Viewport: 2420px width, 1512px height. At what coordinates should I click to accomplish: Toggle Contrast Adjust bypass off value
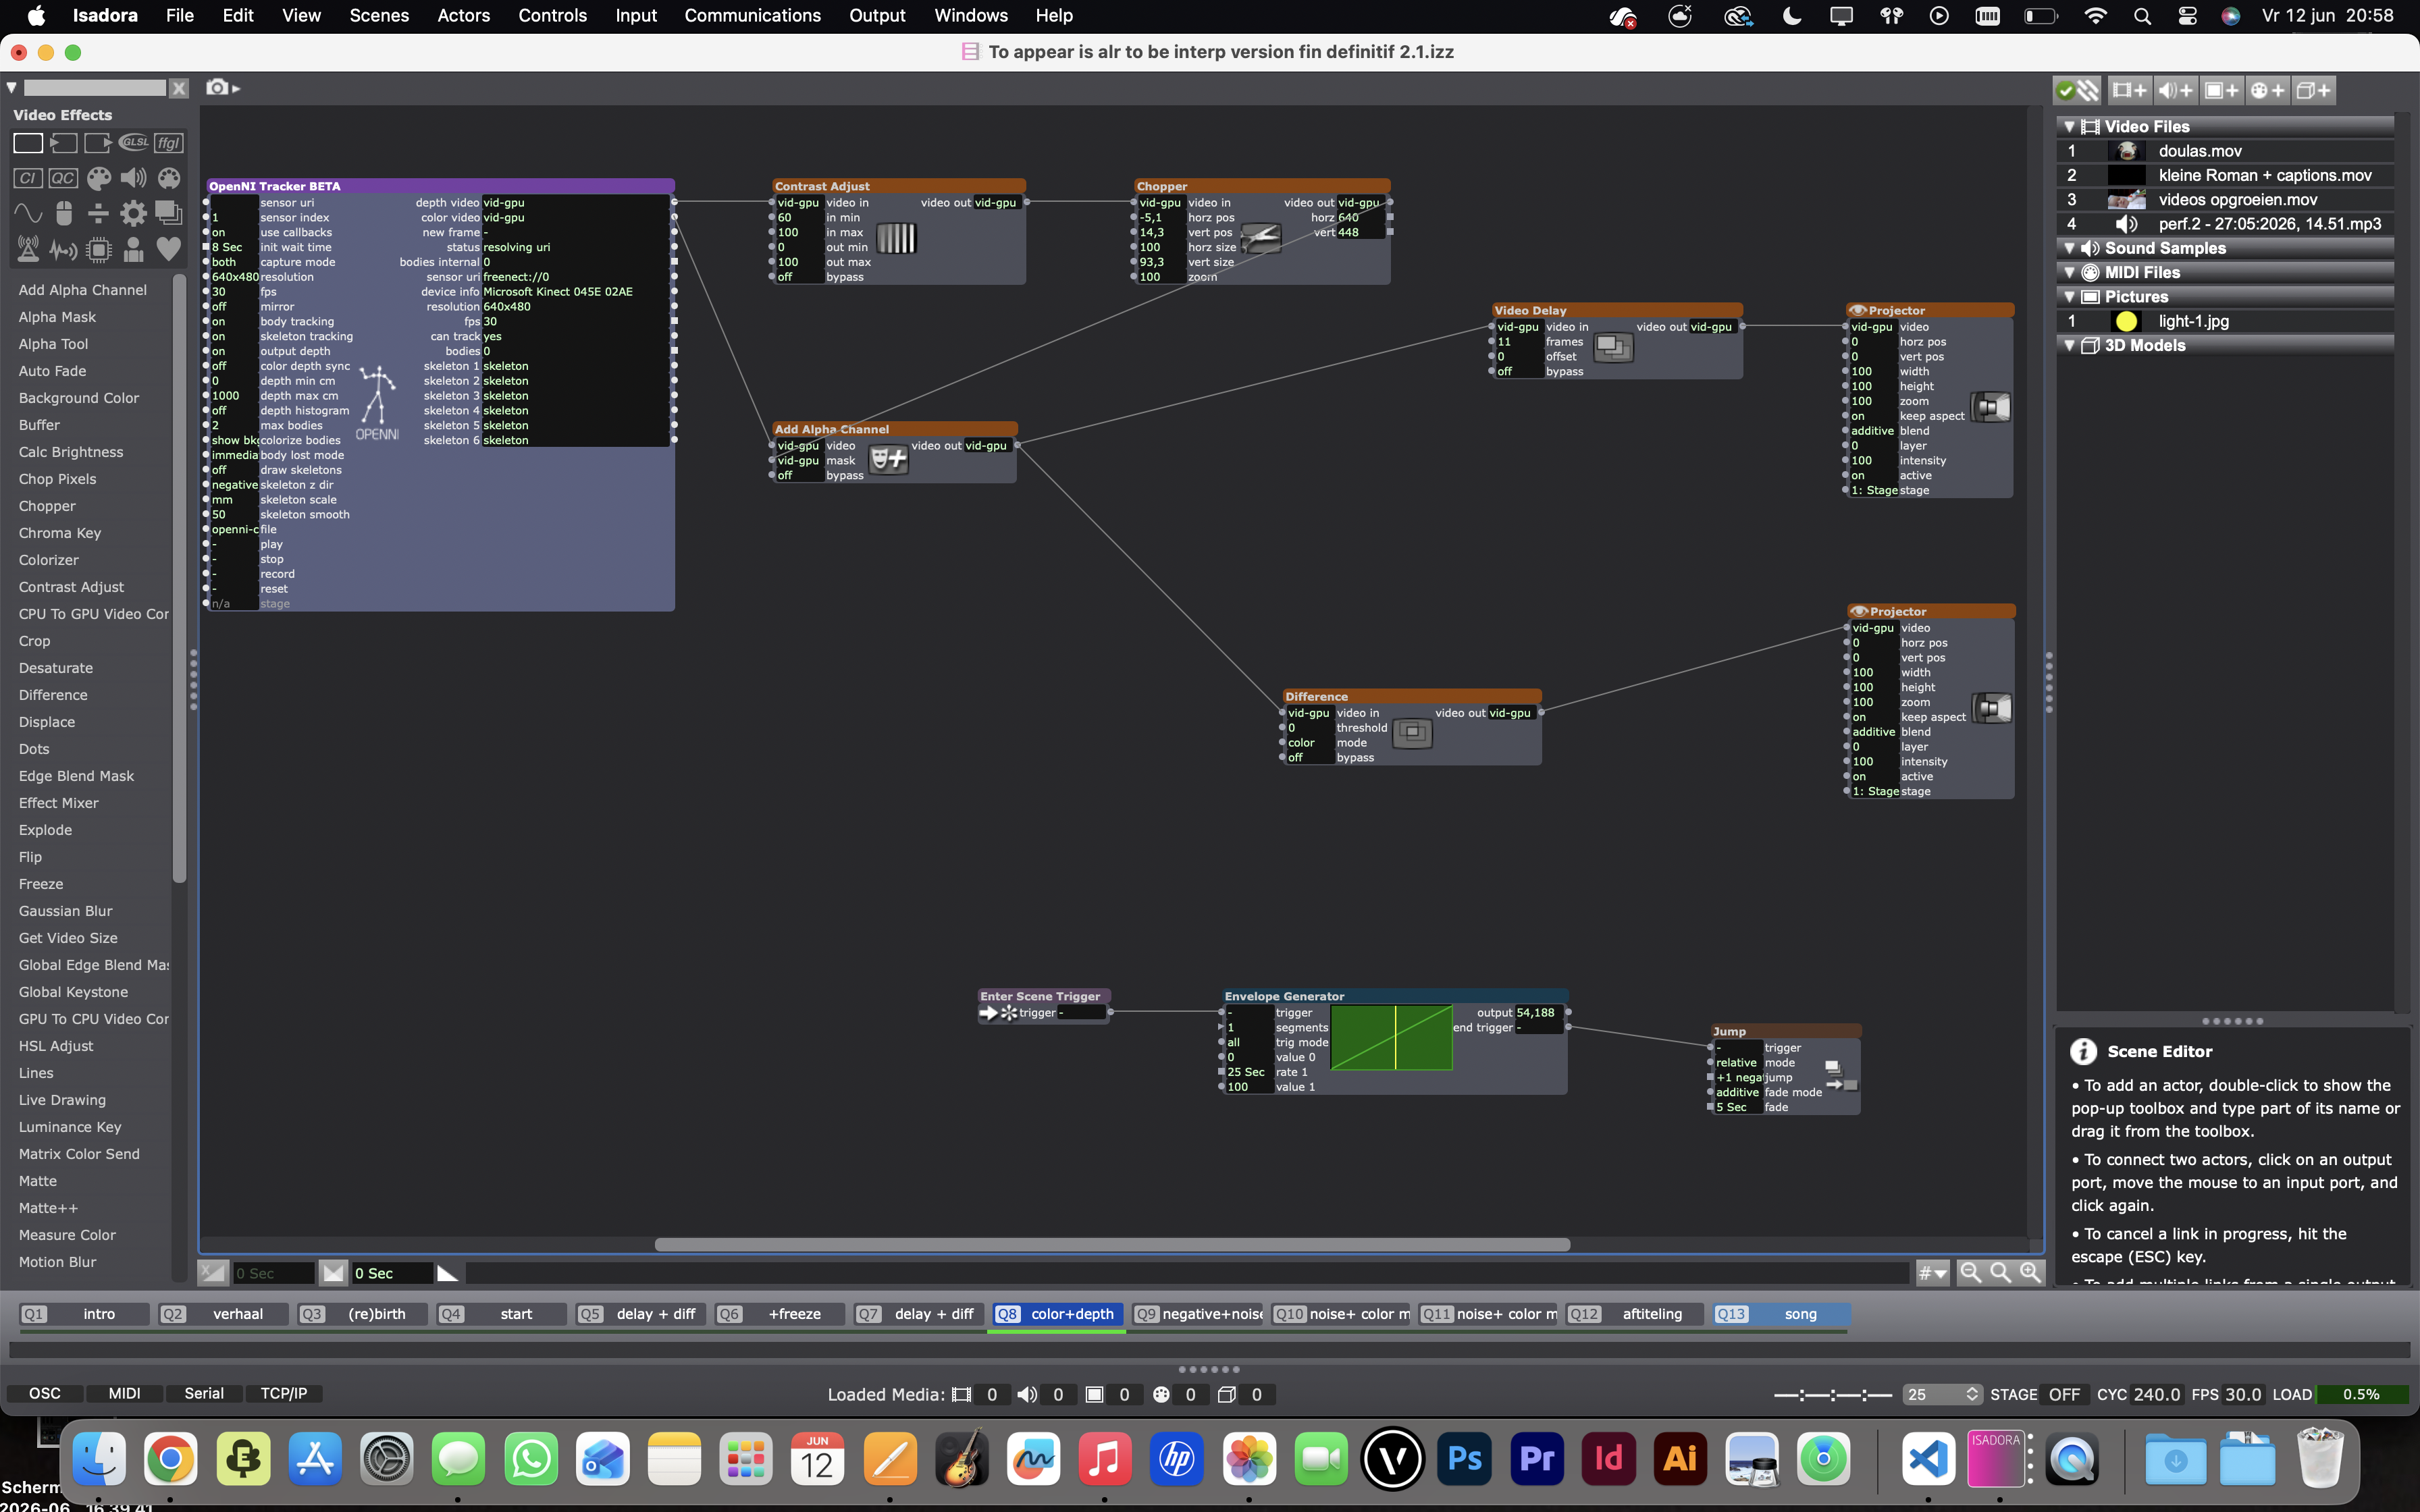(799, 277)
